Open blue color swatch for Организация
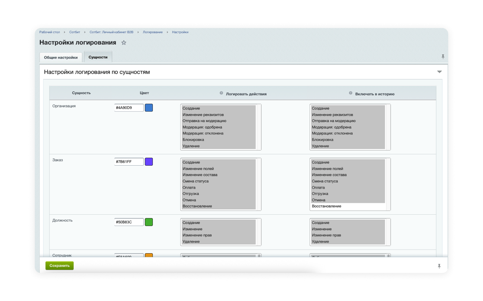The width and height of the screenshot is (483, 301). [149, 108]
